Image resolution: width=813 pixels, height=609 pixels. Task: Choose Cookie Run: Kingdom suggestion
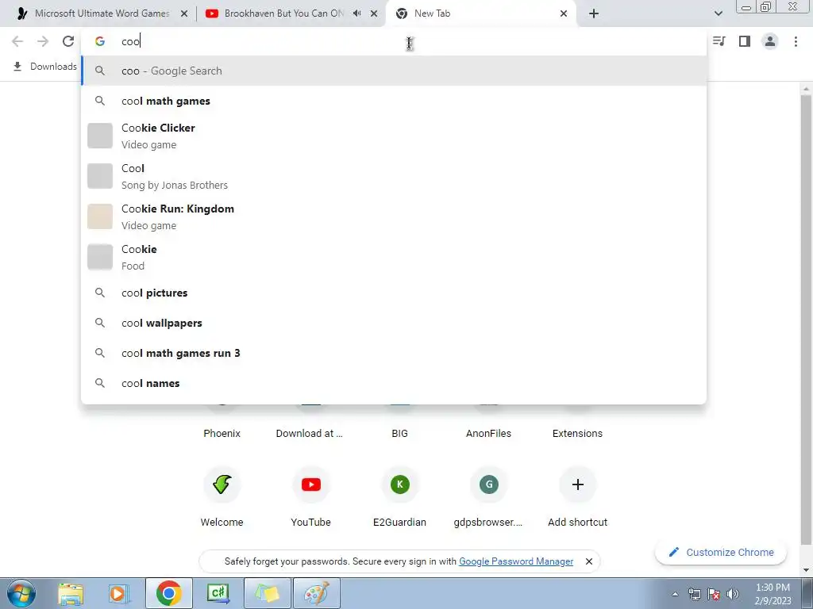point(394,216)
